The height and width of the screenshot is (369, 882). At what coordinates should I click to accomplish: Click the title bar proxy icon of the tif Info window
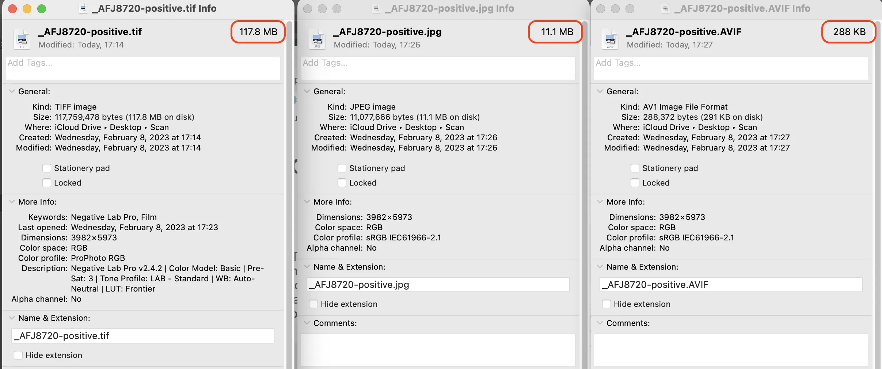pyautogui.click(x=83, y=8)
